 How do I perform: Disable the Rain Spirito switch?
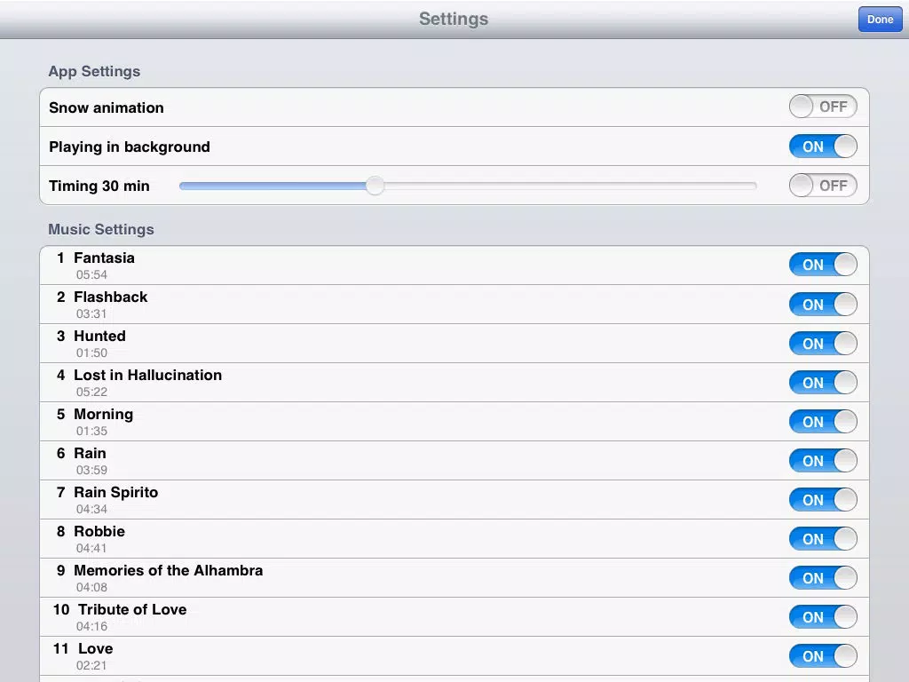(823, 499)
